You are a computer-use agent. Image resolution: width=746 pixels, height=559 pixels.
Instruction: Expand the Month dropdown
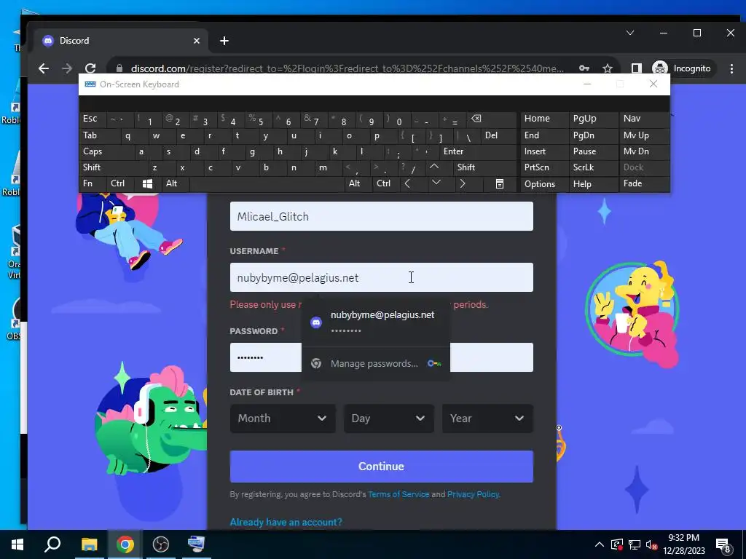(283, 419)
